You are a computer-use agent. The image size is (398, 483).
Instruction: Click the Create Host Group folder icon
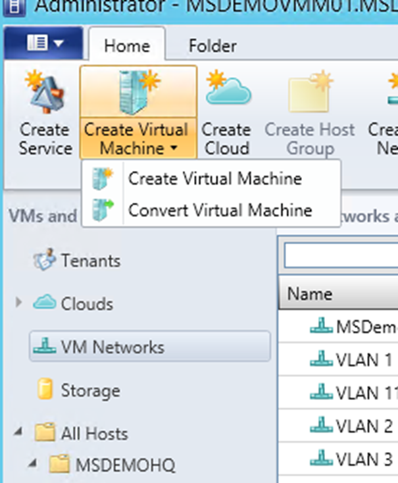point(311,91)
